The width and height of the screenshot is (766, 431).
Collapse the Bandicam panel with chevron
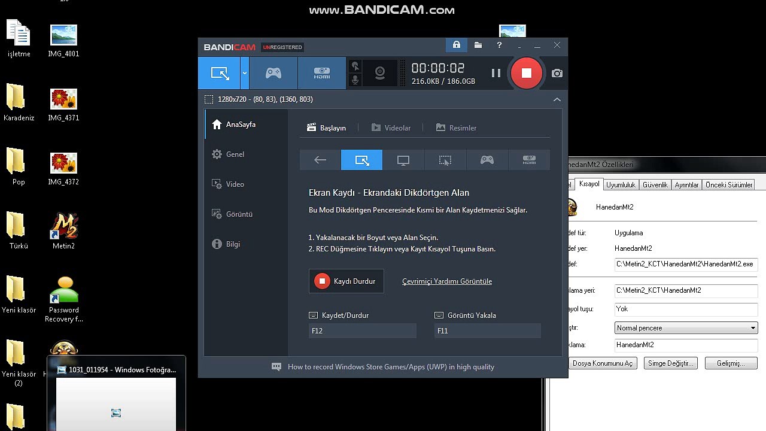tap(557, 99)
